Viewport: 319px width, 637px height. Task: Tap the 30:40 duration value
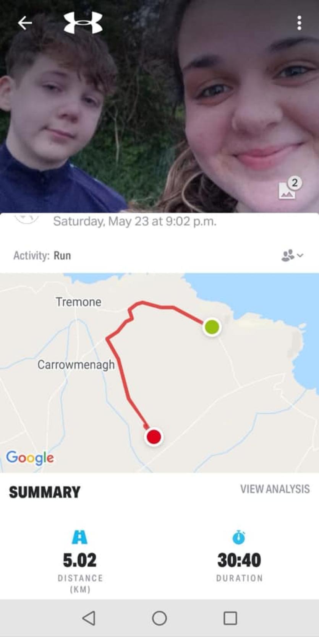click(239, 560)
